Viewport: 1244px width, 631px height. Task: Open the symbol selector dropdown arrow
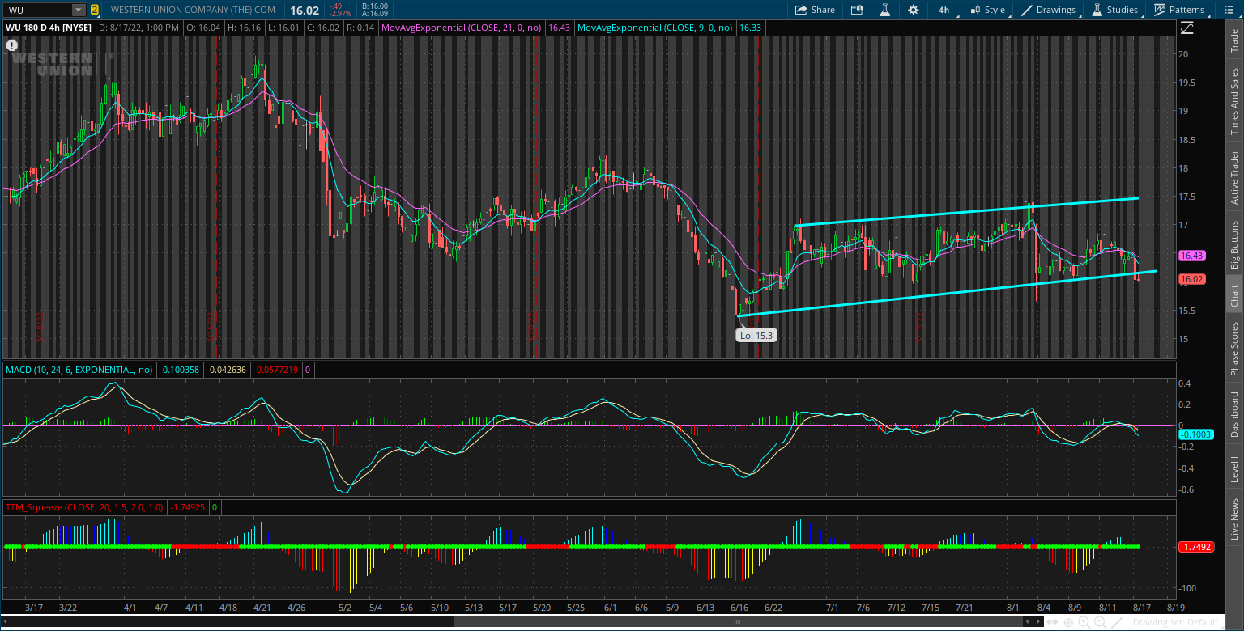(x=79, y=10)
